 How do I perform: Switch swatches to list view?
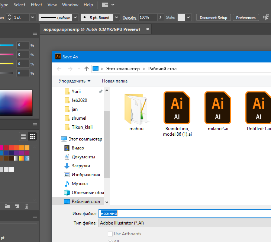[23, 136]
